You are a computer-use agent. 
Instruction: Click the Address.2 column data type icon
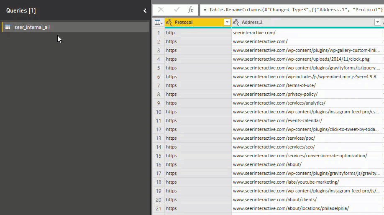236,22
